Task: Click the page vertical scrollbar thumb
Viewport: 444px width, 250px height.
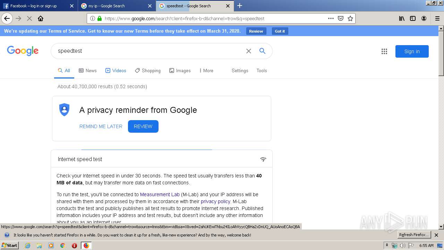Action: click(x=441, y=53)
